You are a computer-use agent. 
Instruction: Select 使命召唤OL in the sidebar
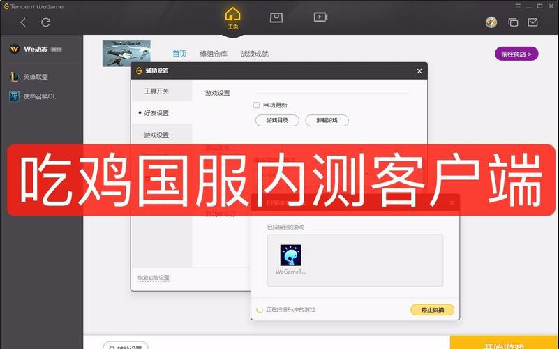tap(40, 96)
